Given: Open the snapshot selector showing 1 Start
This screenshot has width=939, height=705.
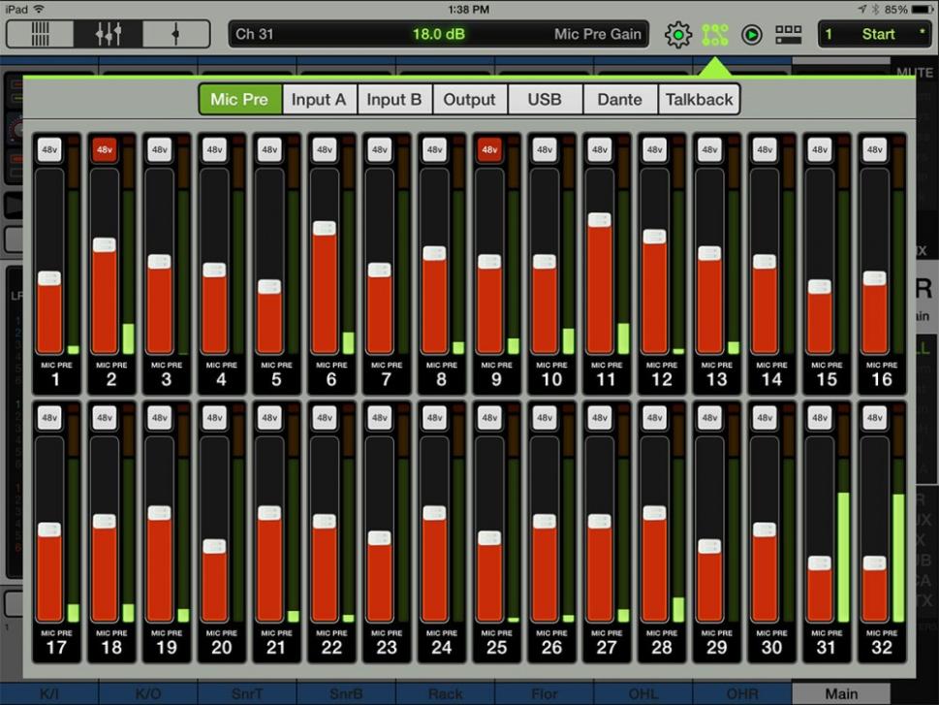Looking at the screenshot, I should pyautogui.click(x=875, y=35).
